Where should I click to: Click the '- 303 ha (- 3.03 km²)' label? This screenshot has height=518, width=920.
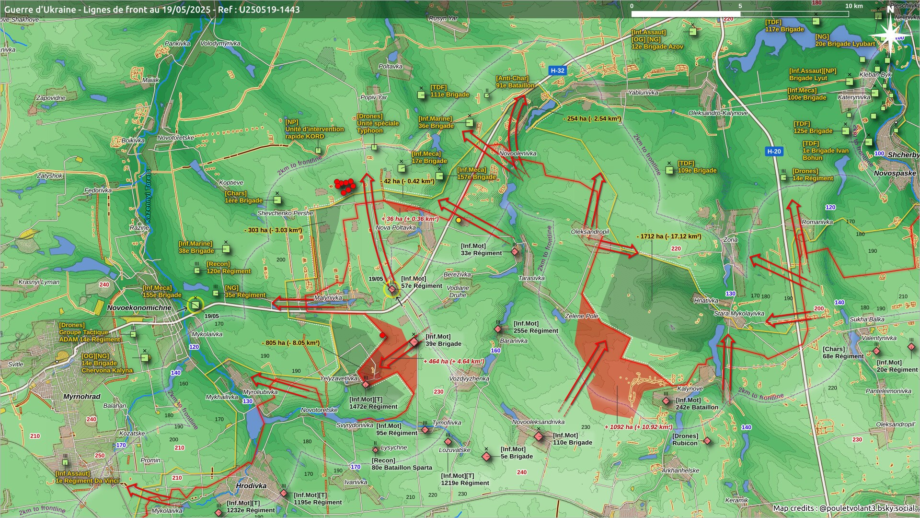point(273,230)
